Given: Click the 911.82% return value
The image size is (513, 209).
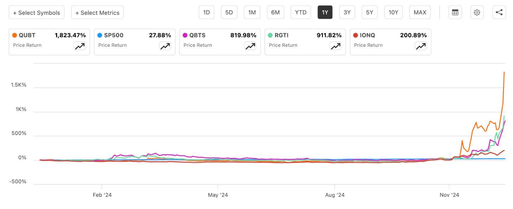Looking at the screenshot, I should tap(329, 35).
